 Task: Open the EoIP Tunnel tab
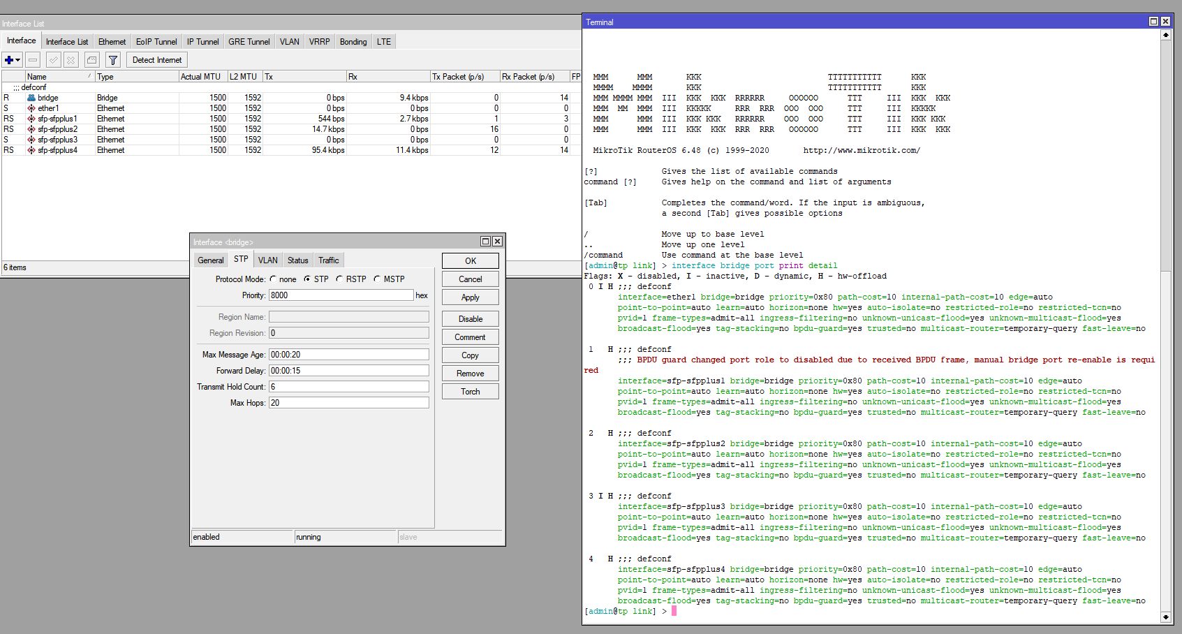click(x=156, y=42)
